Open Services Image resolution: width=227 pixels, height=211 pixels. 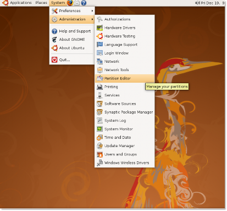coord(125,95)
